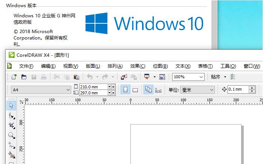
Task: Open the 位图(B) menu
Action: tap(161, 66)
